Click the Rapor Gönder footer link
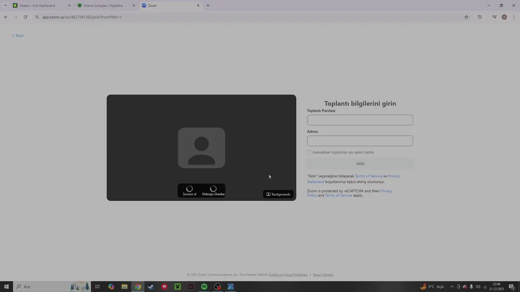 coord(323,275)
